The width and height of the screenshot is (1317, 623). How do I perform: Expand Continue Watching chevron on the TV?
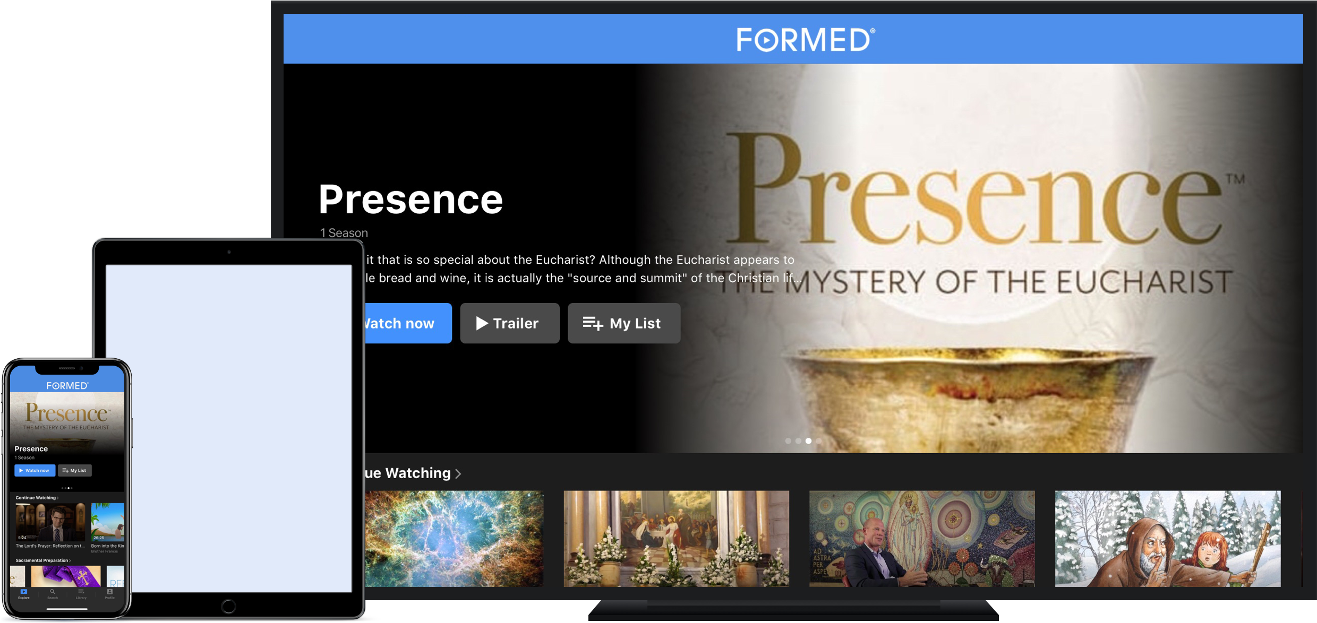[458, 473]
